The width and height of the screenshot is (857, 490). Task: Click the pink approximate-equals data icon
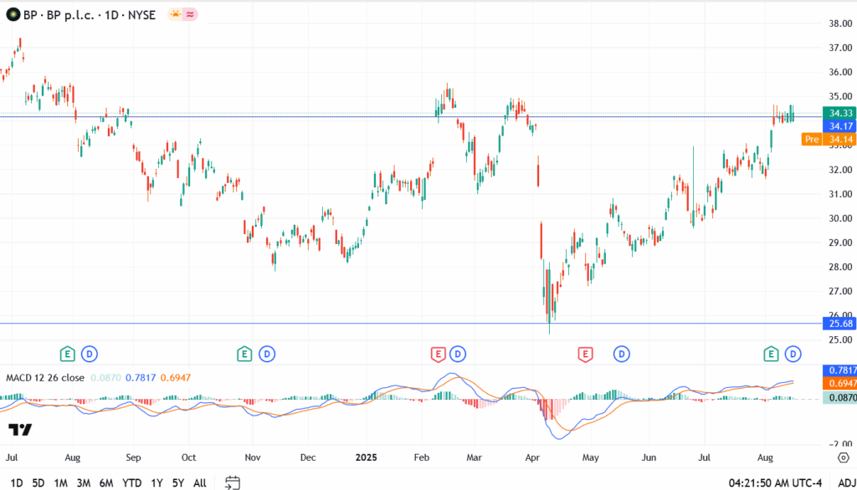pos(191,14)
